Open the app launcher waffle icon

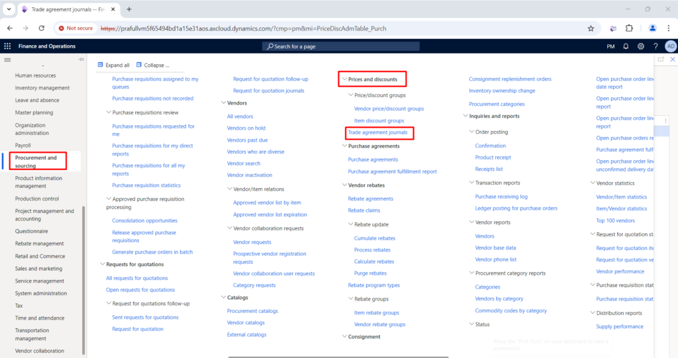coord(7,46)
